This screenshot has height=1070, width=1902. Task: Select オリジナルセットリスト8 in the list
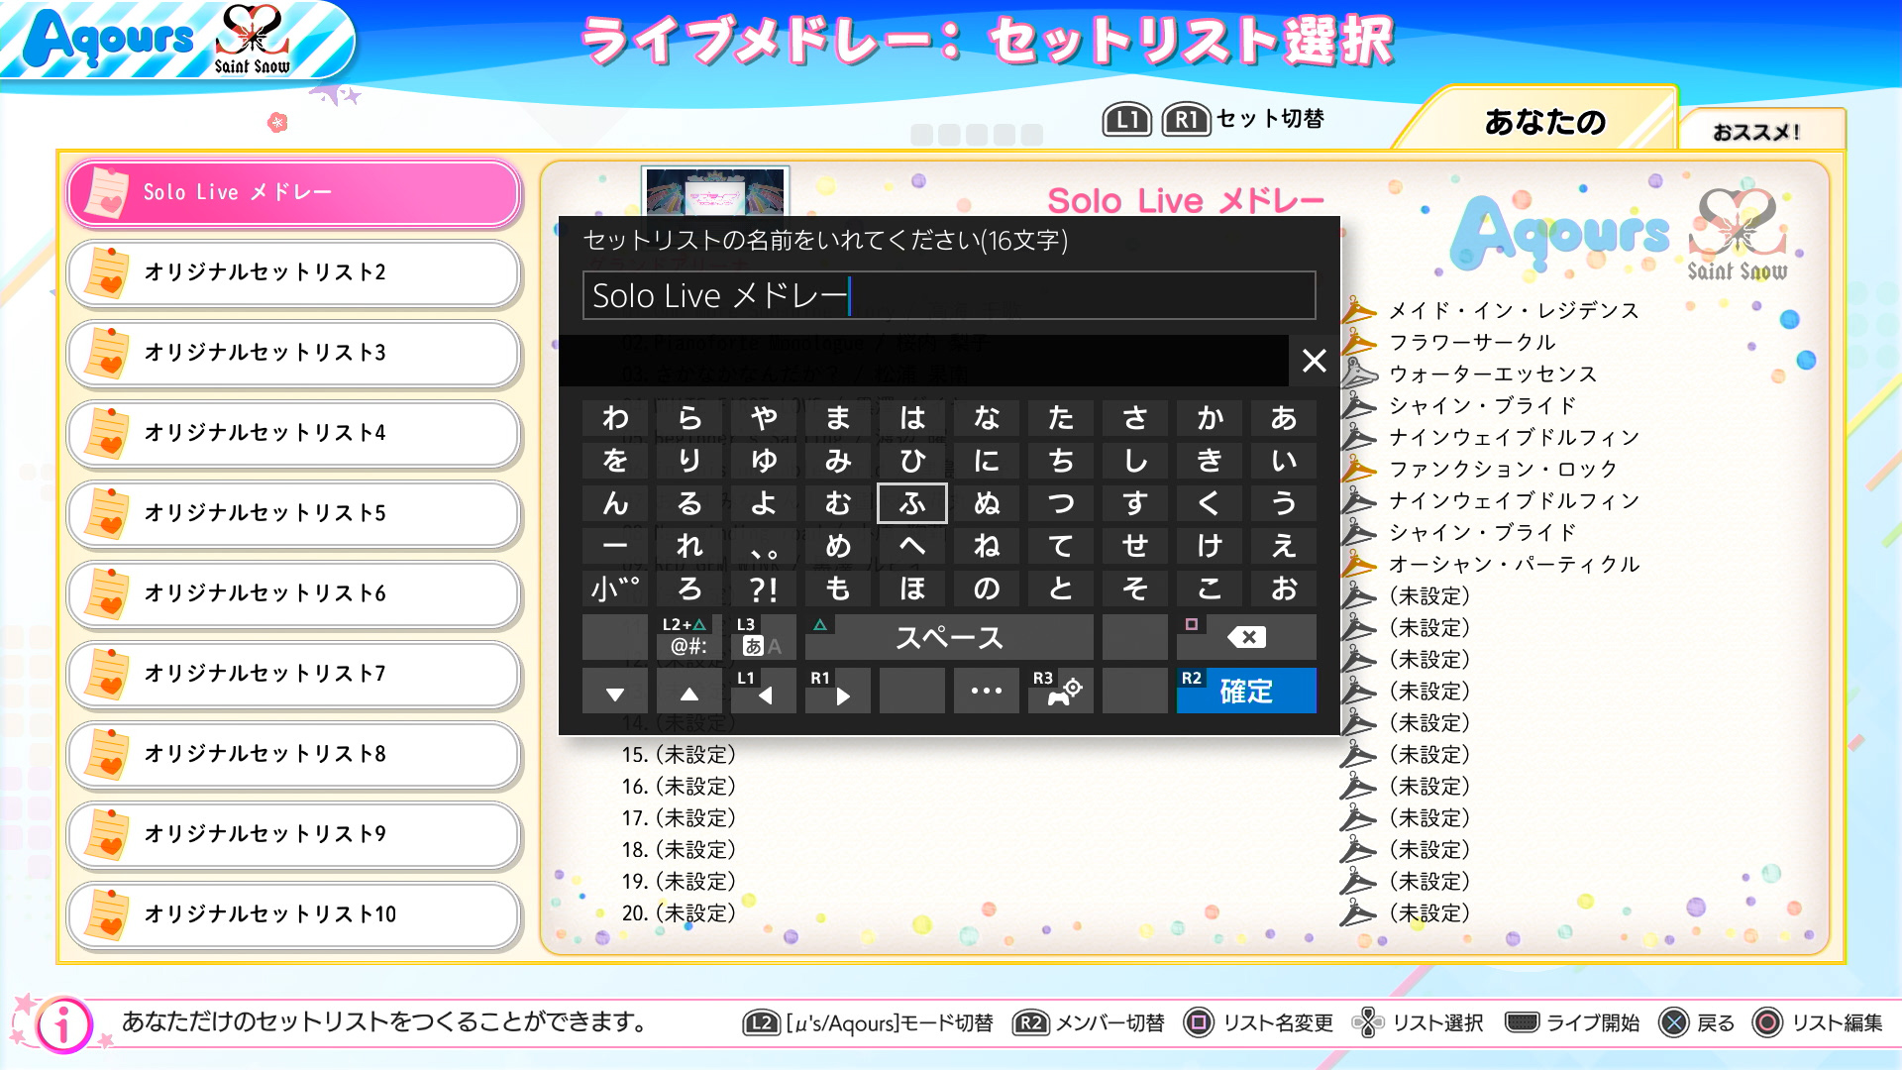(293, 754)
